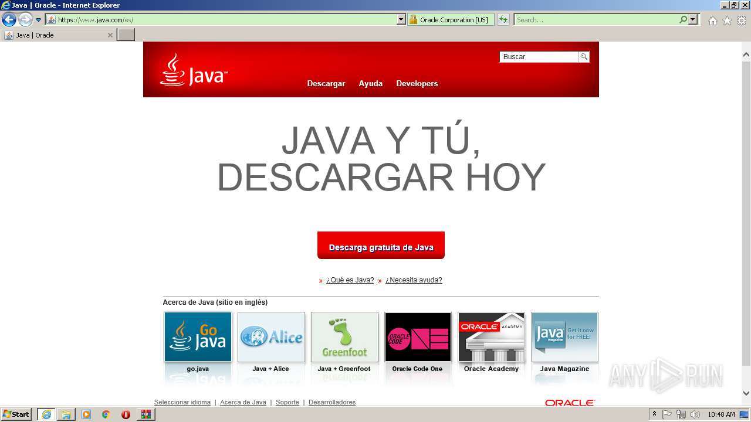Click the 'Java + Alice' caption
Viewport: 751px width, 422px height.
pyautogui.click(x=270, y=369)
